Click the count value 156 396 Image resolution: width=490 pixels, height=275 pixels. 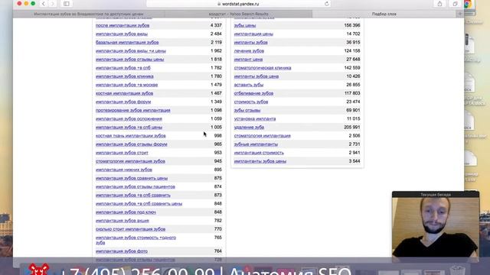(x=352, y=25)
